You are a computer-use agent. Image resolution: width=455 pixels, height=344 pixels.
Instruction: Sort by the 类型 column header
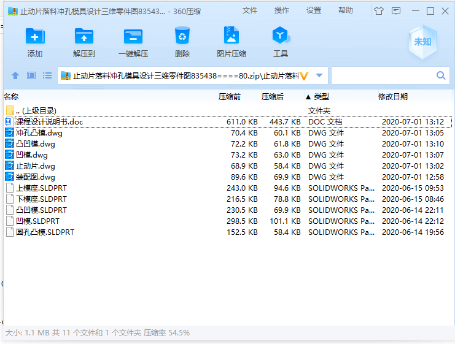[x=322, y=97]
